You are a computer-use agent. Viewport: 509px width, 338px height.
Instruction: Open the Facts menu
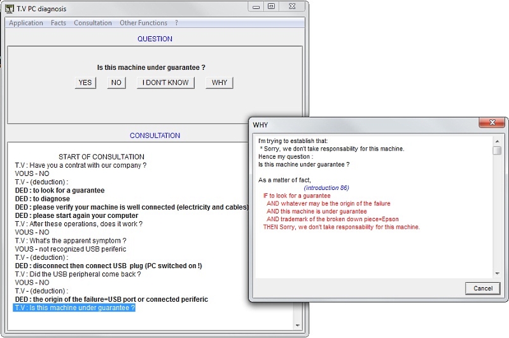coord(59,23)
